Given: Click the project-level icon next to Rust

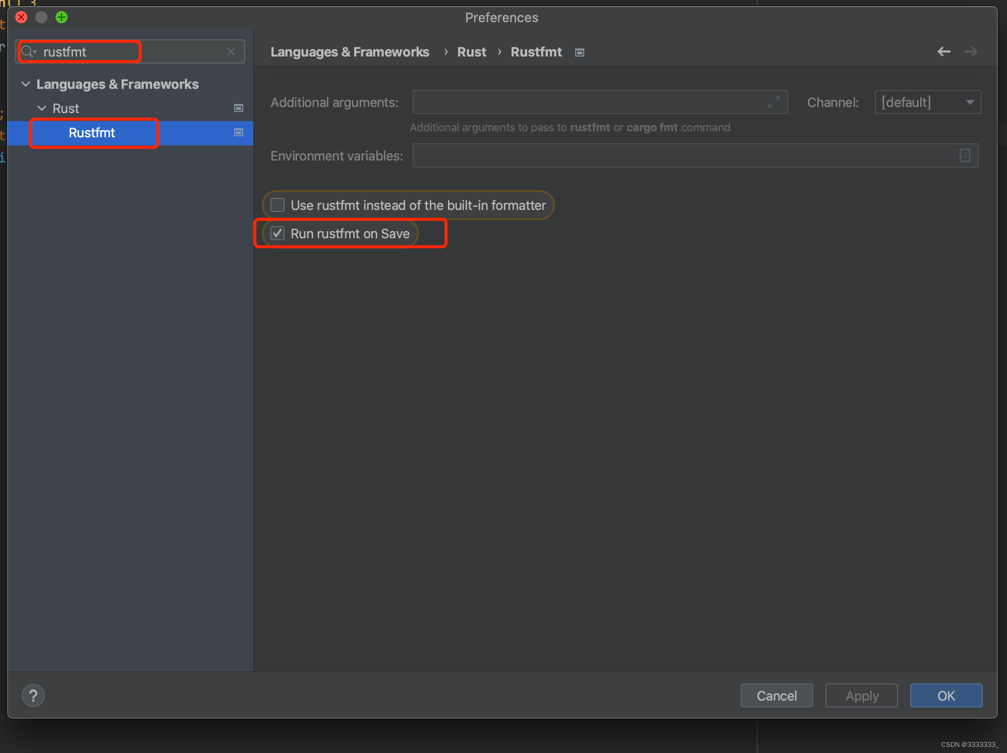Looking at the screenshot, I should (x=239, y=108).
